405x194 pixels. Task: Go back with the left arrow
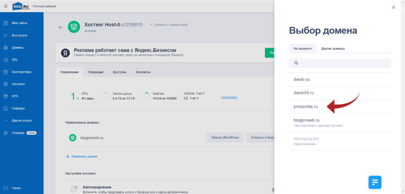point(61,27)
